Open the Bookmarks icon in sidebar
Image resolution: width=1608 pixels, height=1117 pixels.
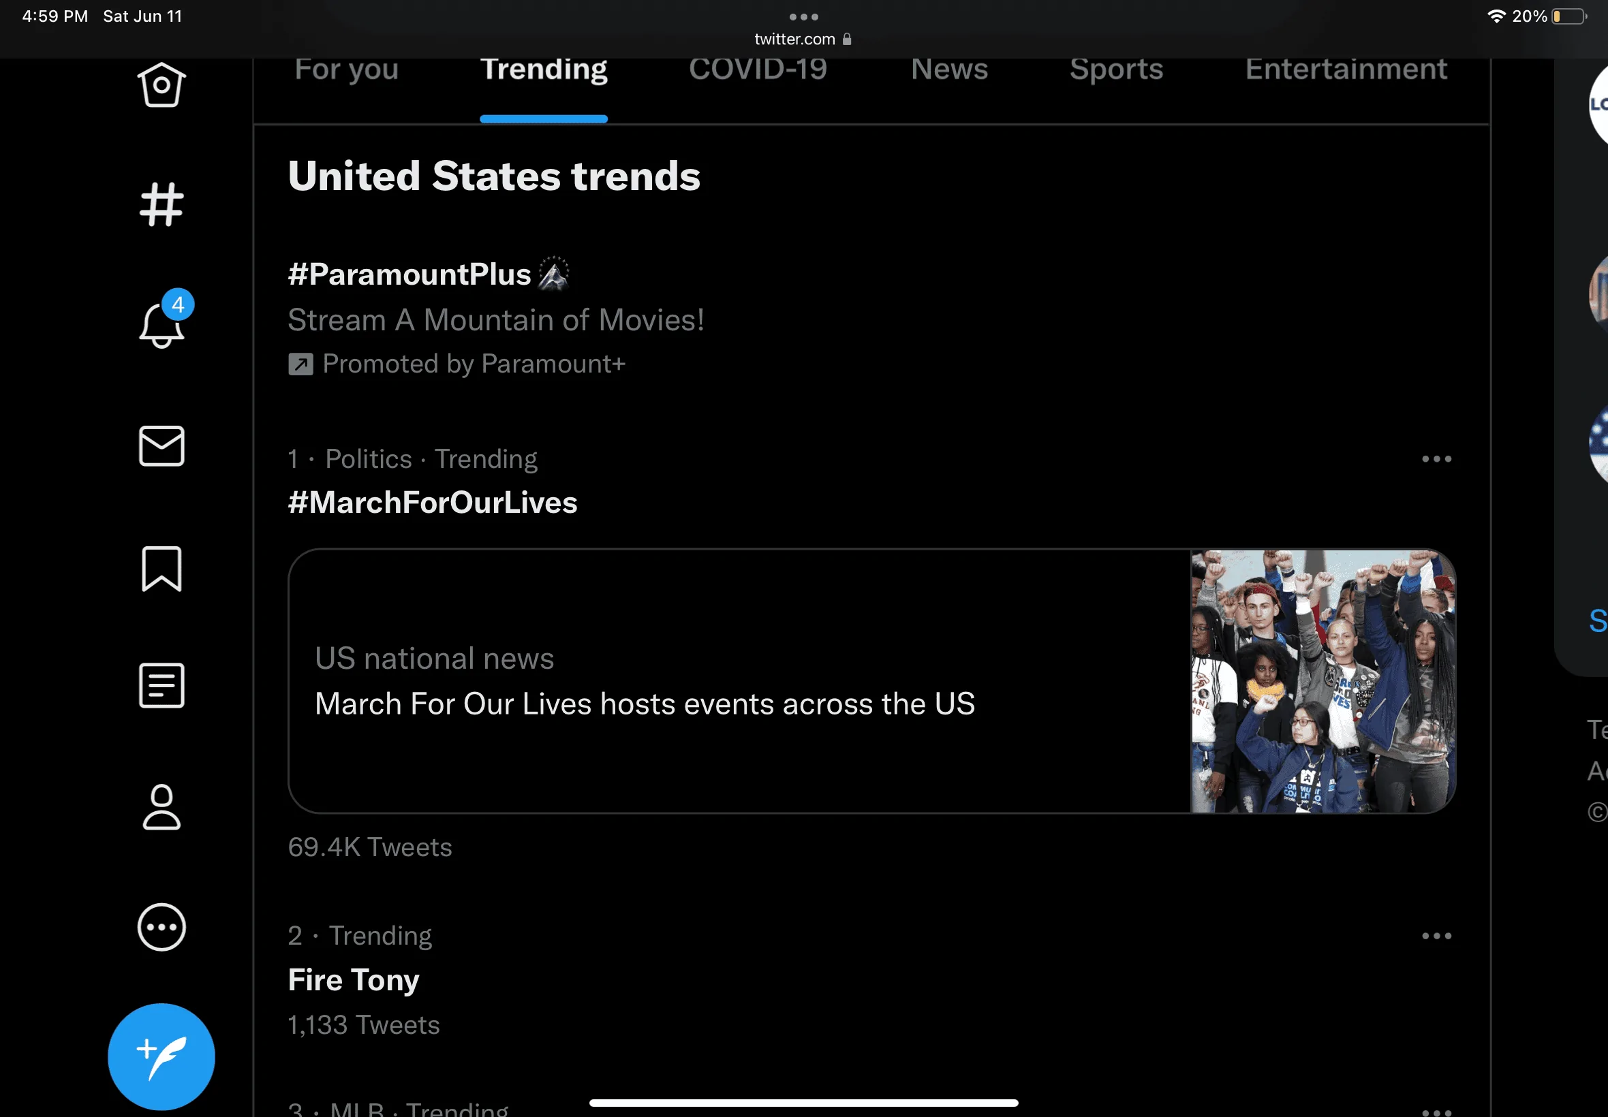tap(161, 569)
